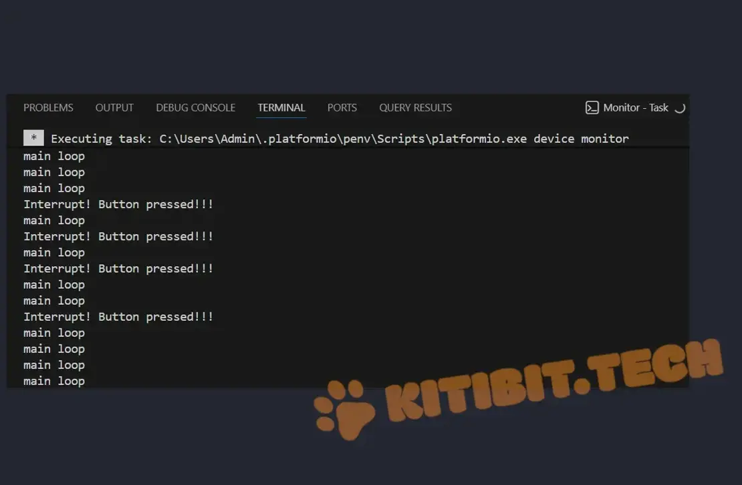The width and height of the screenshot is (742, 485).
Task: Click the first 'Interrupt! Button pressed!!!' line
Action: 118,204
